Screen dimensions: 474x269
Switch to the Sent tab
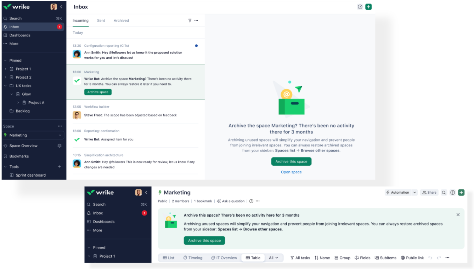click(101, 21)
